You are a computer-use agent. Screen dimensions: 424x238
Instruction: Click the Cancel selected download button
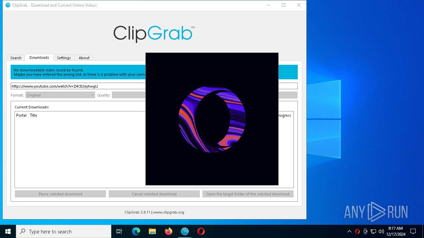point(154,194)
